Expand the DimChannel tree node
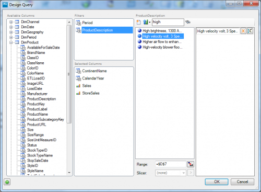261x192 pixels. pyautogui.click(x=11, y=22)
